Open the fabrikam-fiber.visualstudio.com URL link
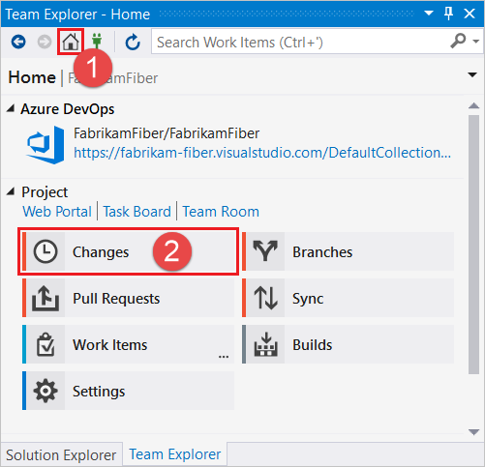The width and height of the screenshot is (485, 467). [262, 153]
